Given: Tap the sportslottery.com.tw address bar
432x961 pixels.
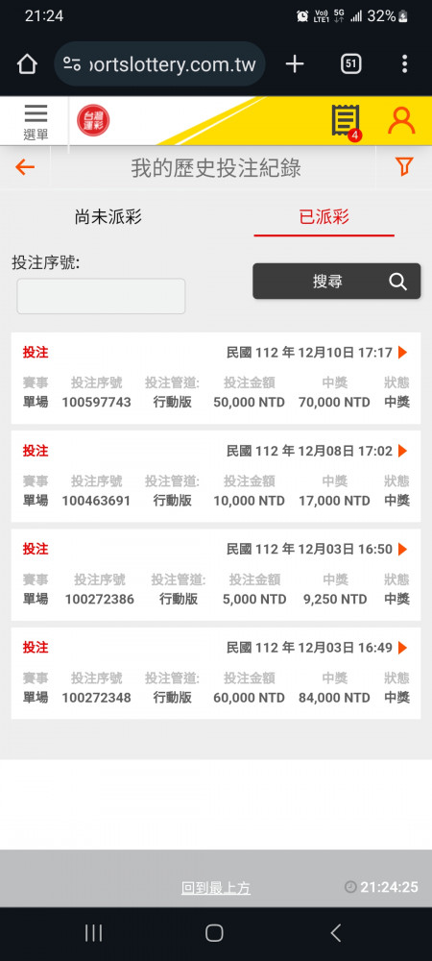Looking at the screenshot, I should pyautogui.click(x=159, y=63).
